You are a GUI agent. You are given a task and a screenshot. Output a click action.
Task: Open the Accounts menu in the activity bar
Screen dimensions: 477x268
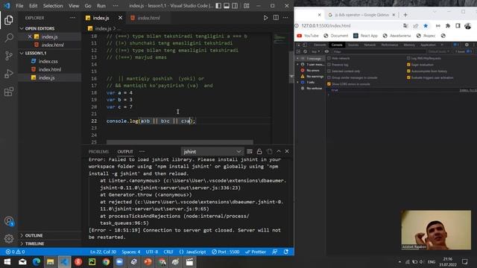click(x=9, y=221)
